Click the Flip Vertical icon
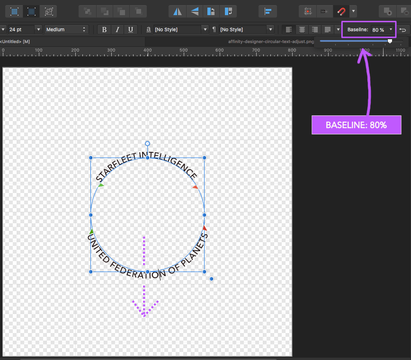The image size is (411, 360). (195, 11)
